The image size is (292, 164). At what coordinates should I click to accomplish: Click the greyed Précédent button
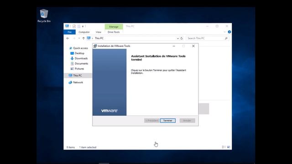point(152,120)
